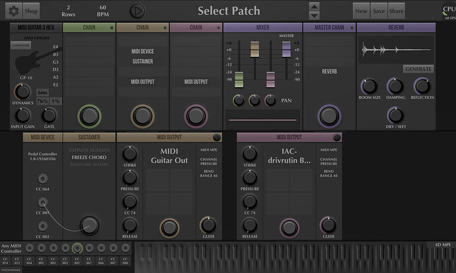Open the Shop
This screenshot has height=273, width=456.
pos(31,11)
